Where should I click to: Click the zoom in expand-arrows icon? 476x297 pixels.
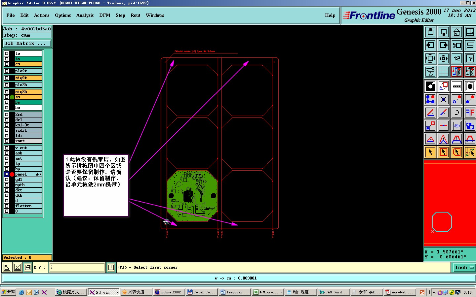click(430, 58)
